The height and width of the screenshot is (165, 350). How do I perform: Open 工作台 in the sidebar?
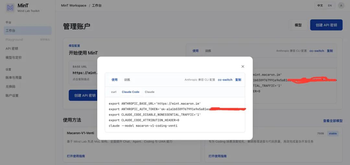28,31
